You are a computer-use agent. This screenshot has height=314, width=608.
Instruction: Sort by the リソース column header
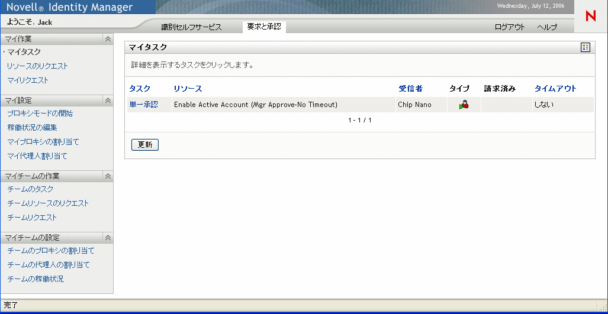(188, 88)
